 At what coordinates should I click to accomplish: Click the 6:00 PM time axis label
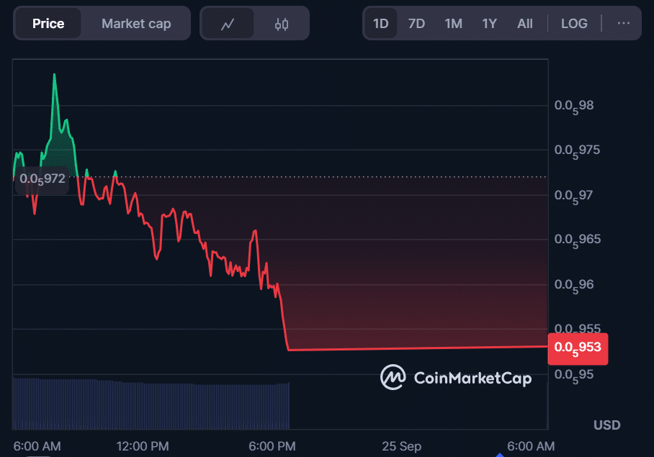(x=272, y=446)
